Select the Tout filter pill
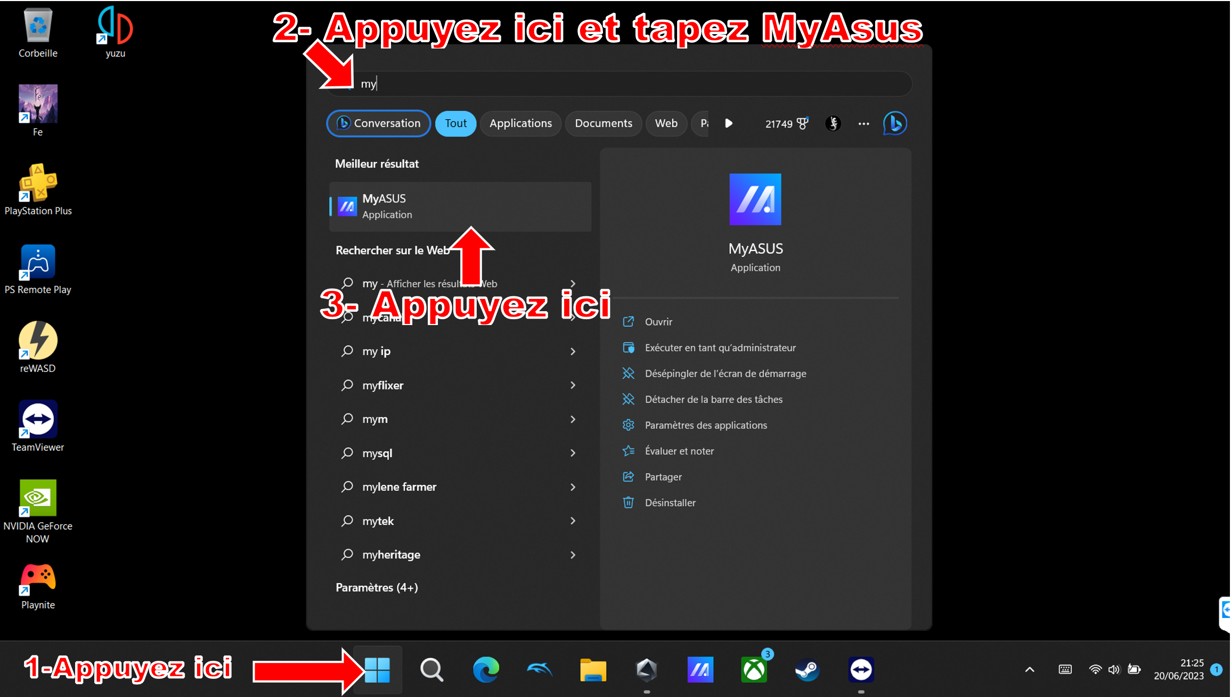1231x697 pixels. click(x=456, y=123)
